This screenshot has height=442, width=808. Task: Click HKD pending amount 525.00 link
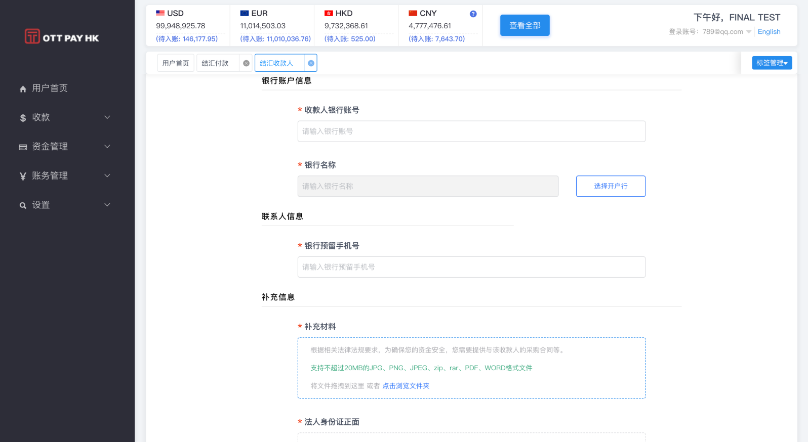pos(350,39)
